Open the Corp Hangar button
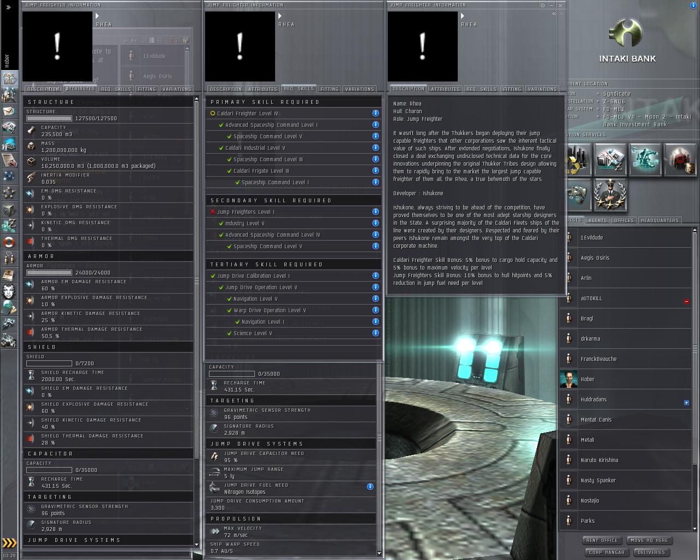The image size is (700, 560). pos(606,552)
